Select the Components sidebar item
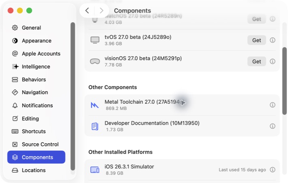 pos(36,157)
